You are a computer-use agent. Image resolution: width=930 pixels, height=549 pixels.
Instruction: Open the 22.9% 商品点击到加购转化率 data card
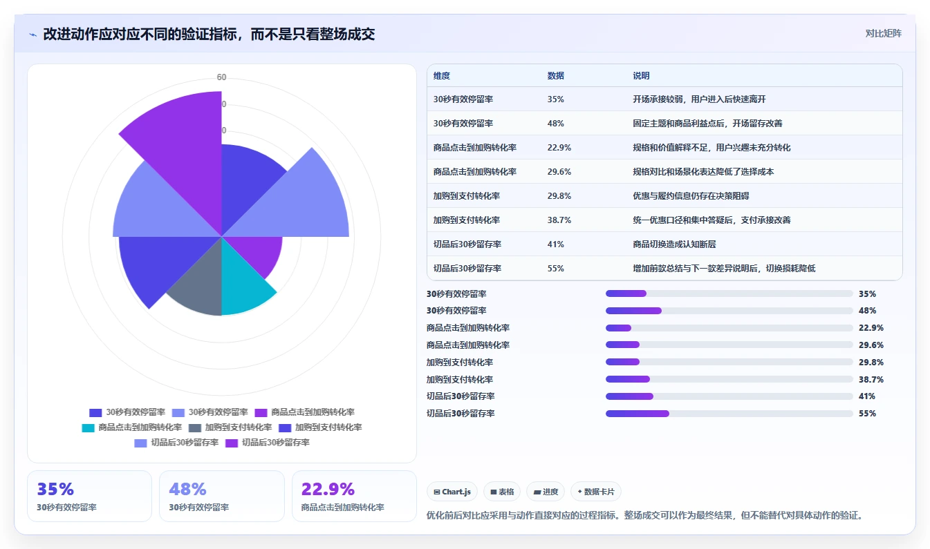coord(354,496)
